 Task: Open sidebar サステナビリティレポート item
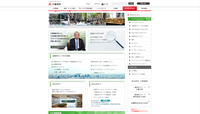(x=139, y=64)
